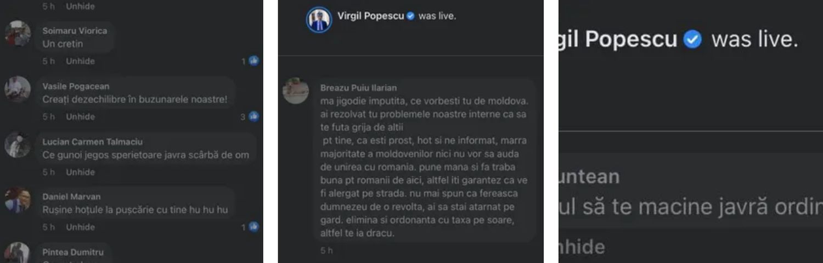Open Breazu Puiu Ilarian avatar
Image resolution: width=823 pixels, height=263 pixels.
296,91
